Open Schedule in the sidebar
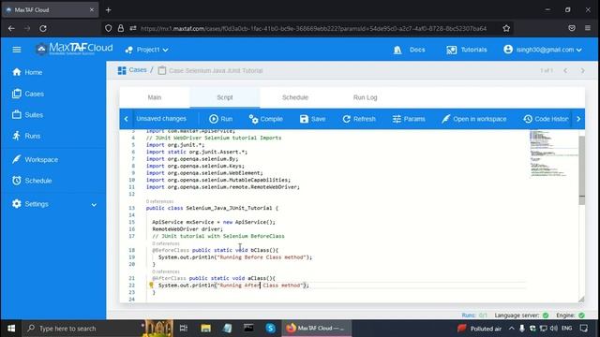 (x=32, y=181)
